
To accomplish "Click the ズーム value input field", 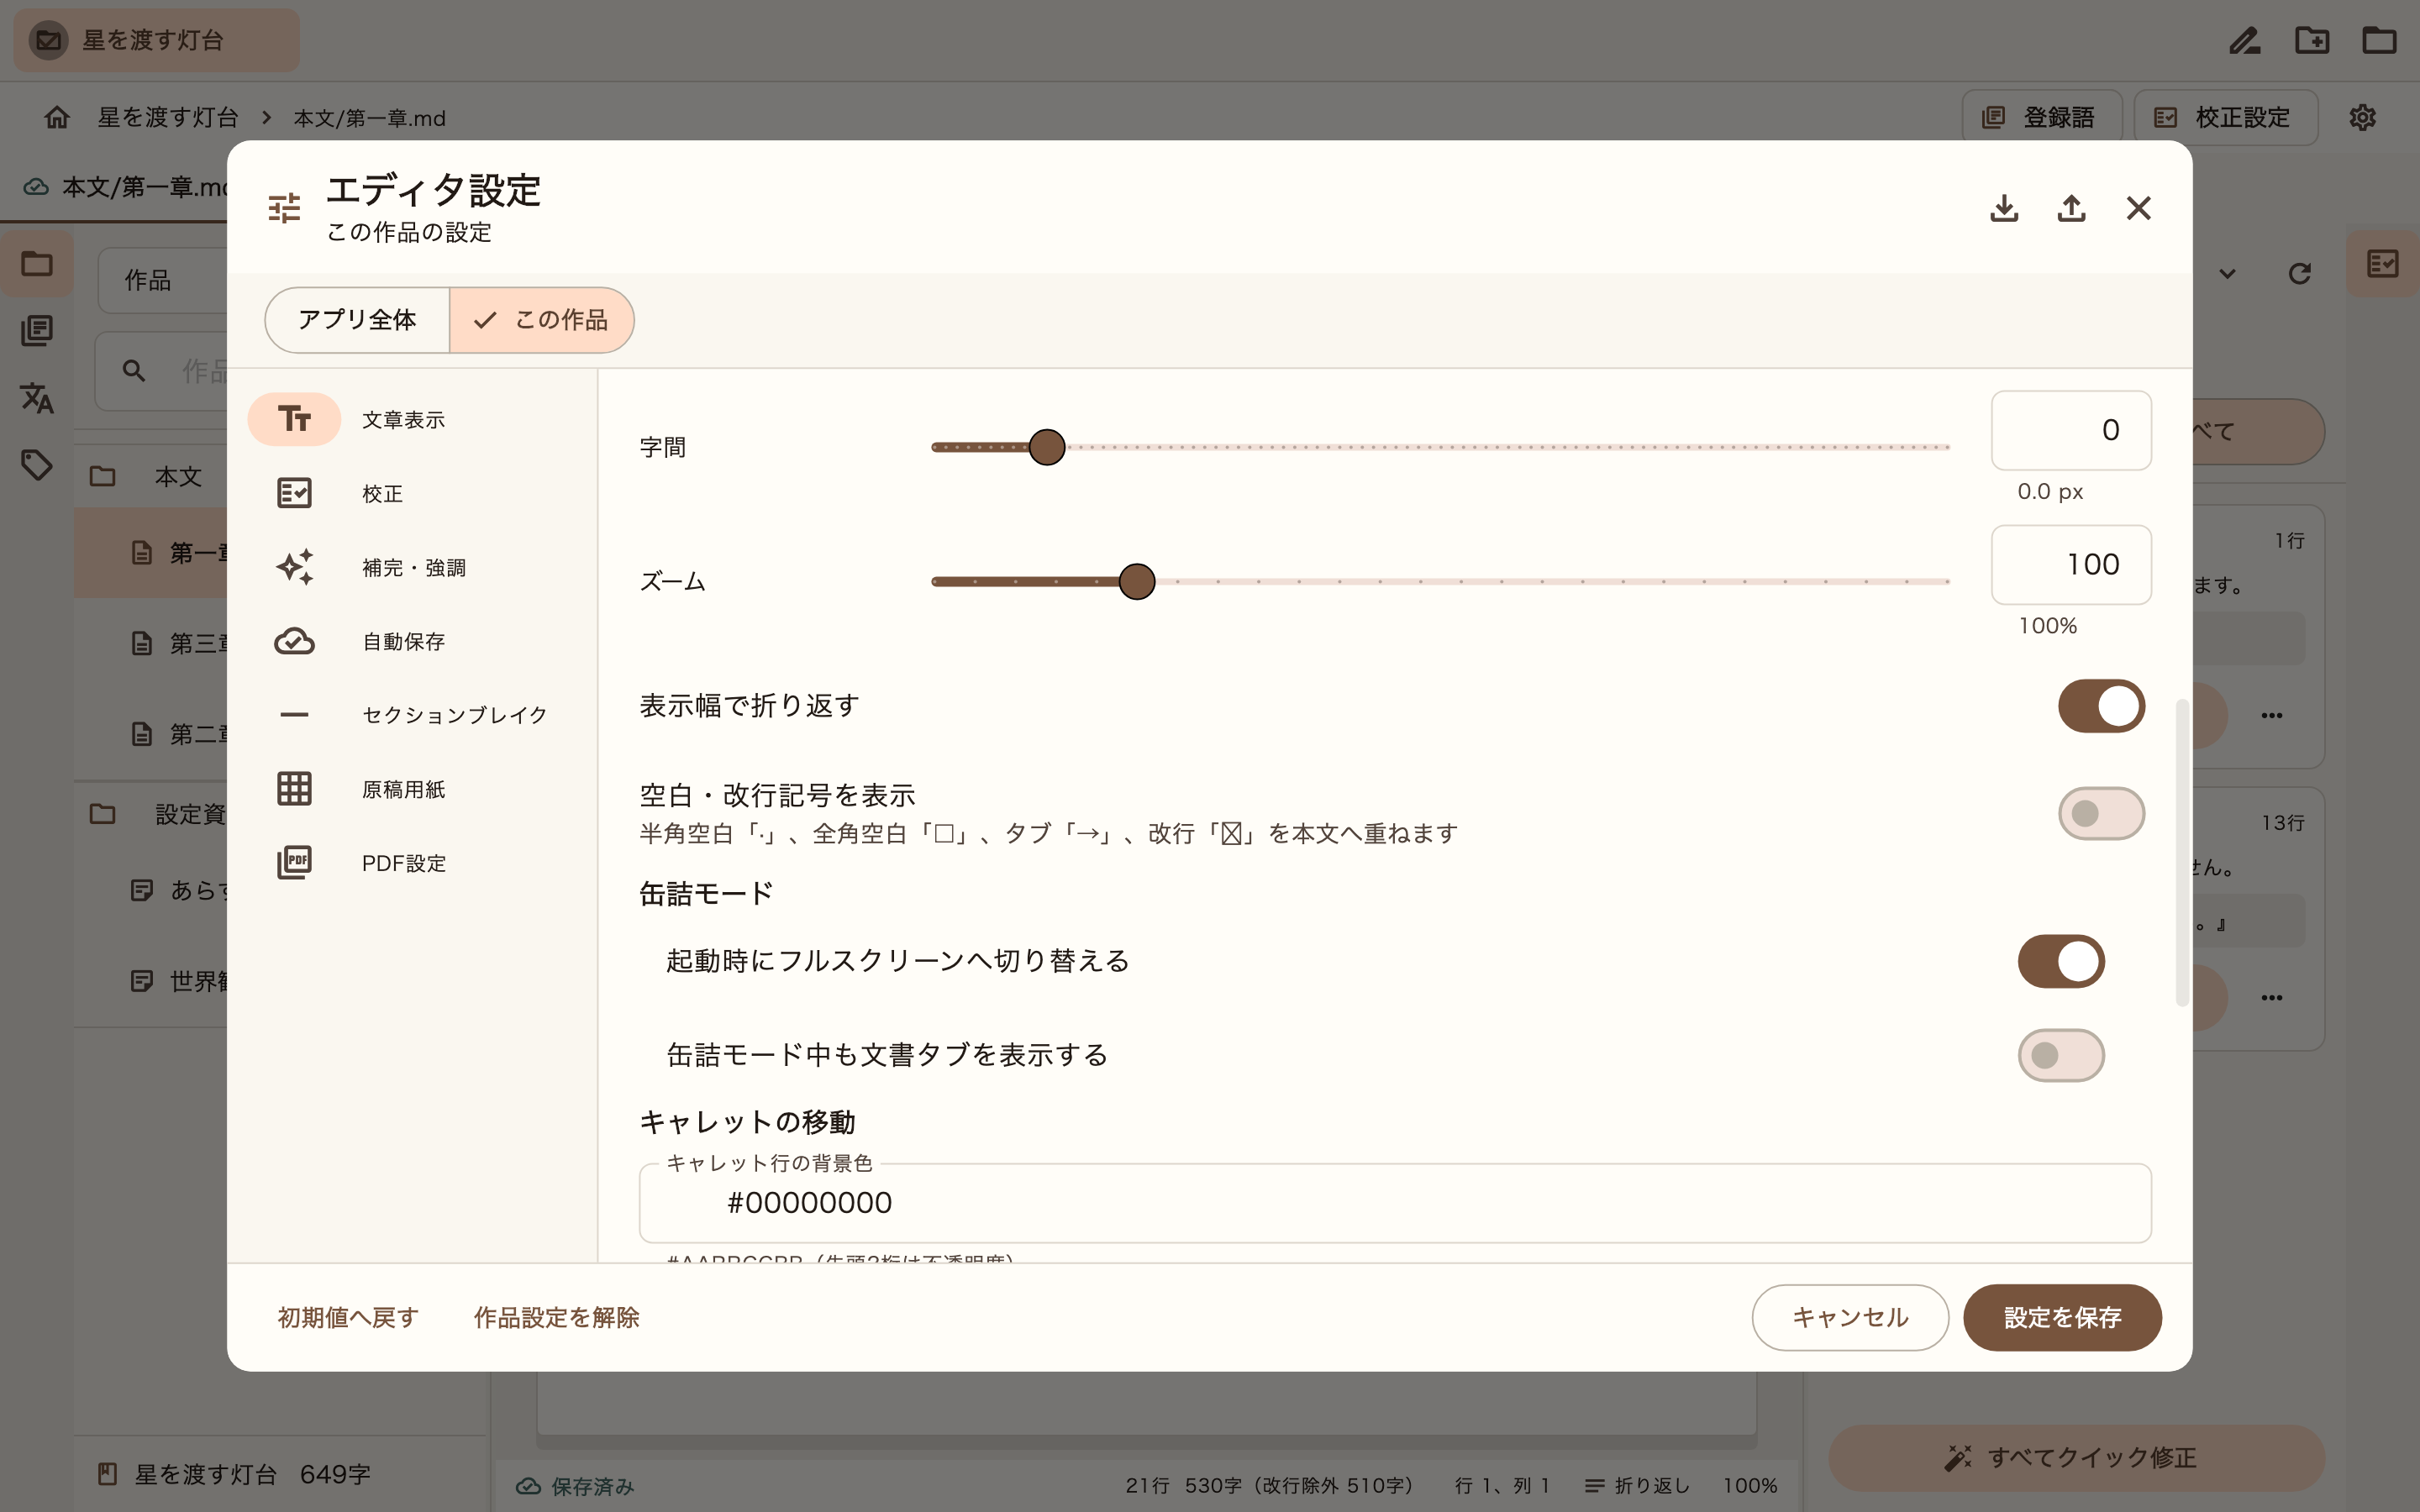I will 2071,564.
